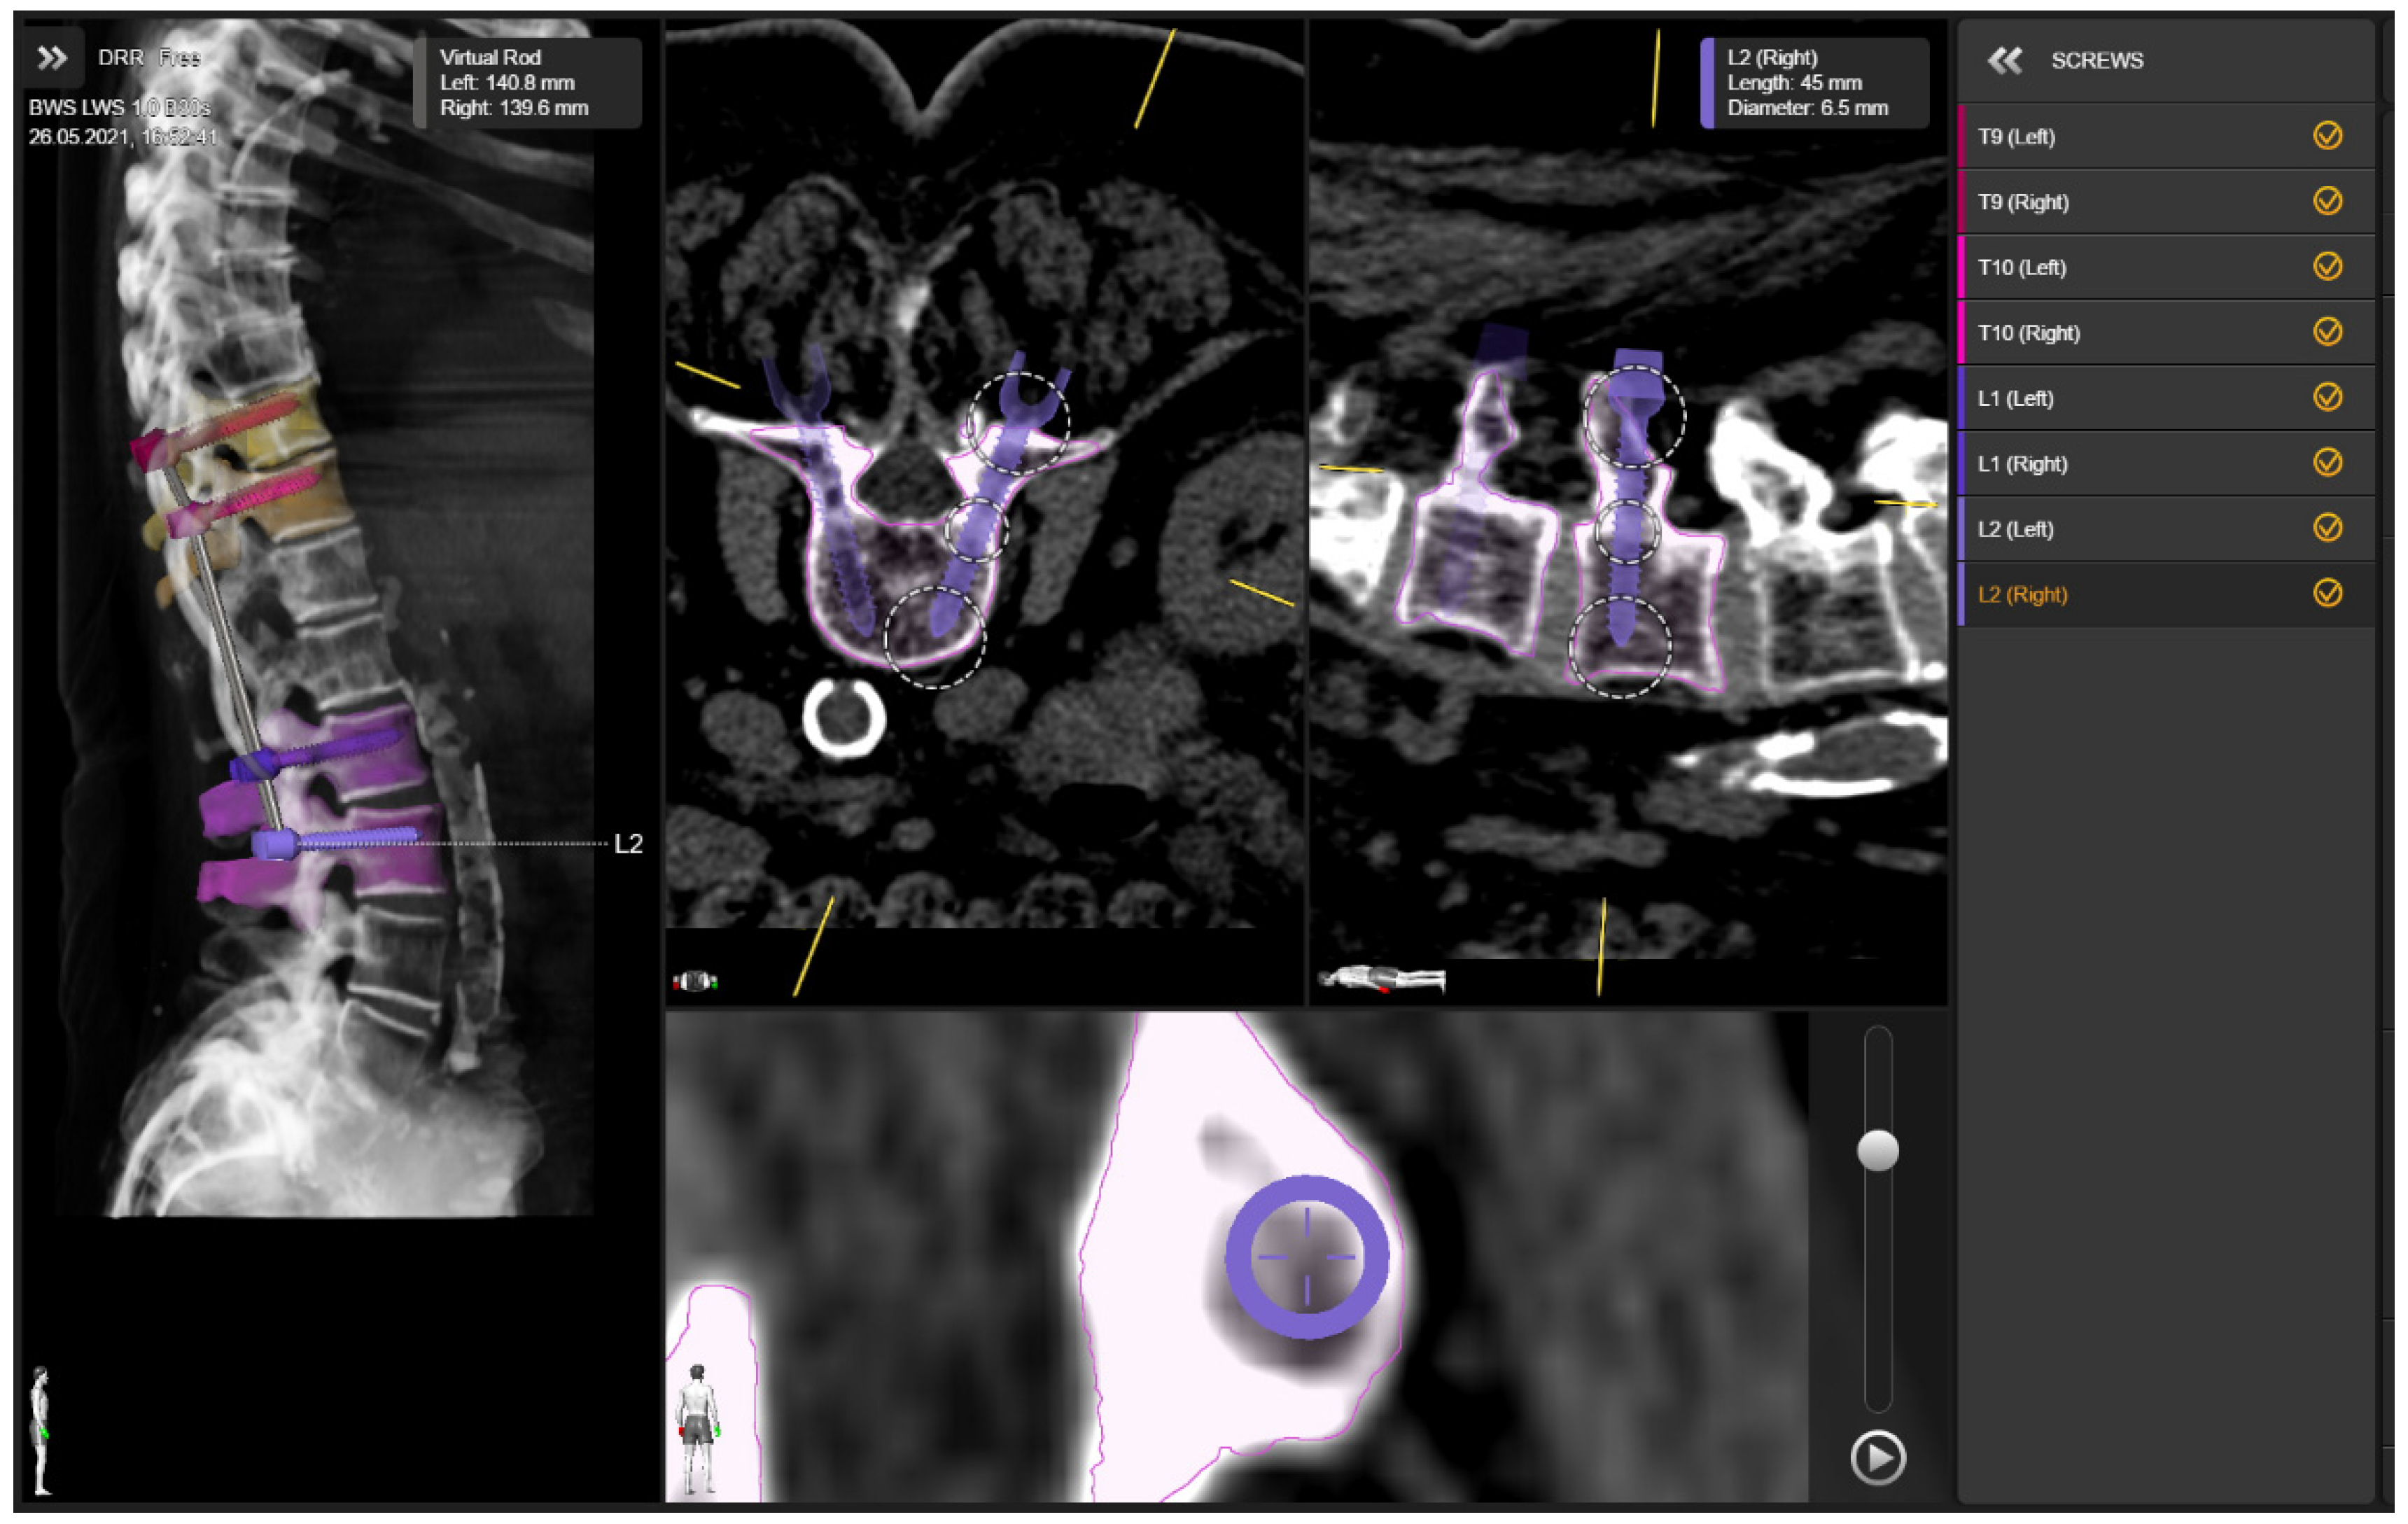Click the screw head circle handle in axial view
Screen dimensions: 2408x1524
click(1019, 422)
